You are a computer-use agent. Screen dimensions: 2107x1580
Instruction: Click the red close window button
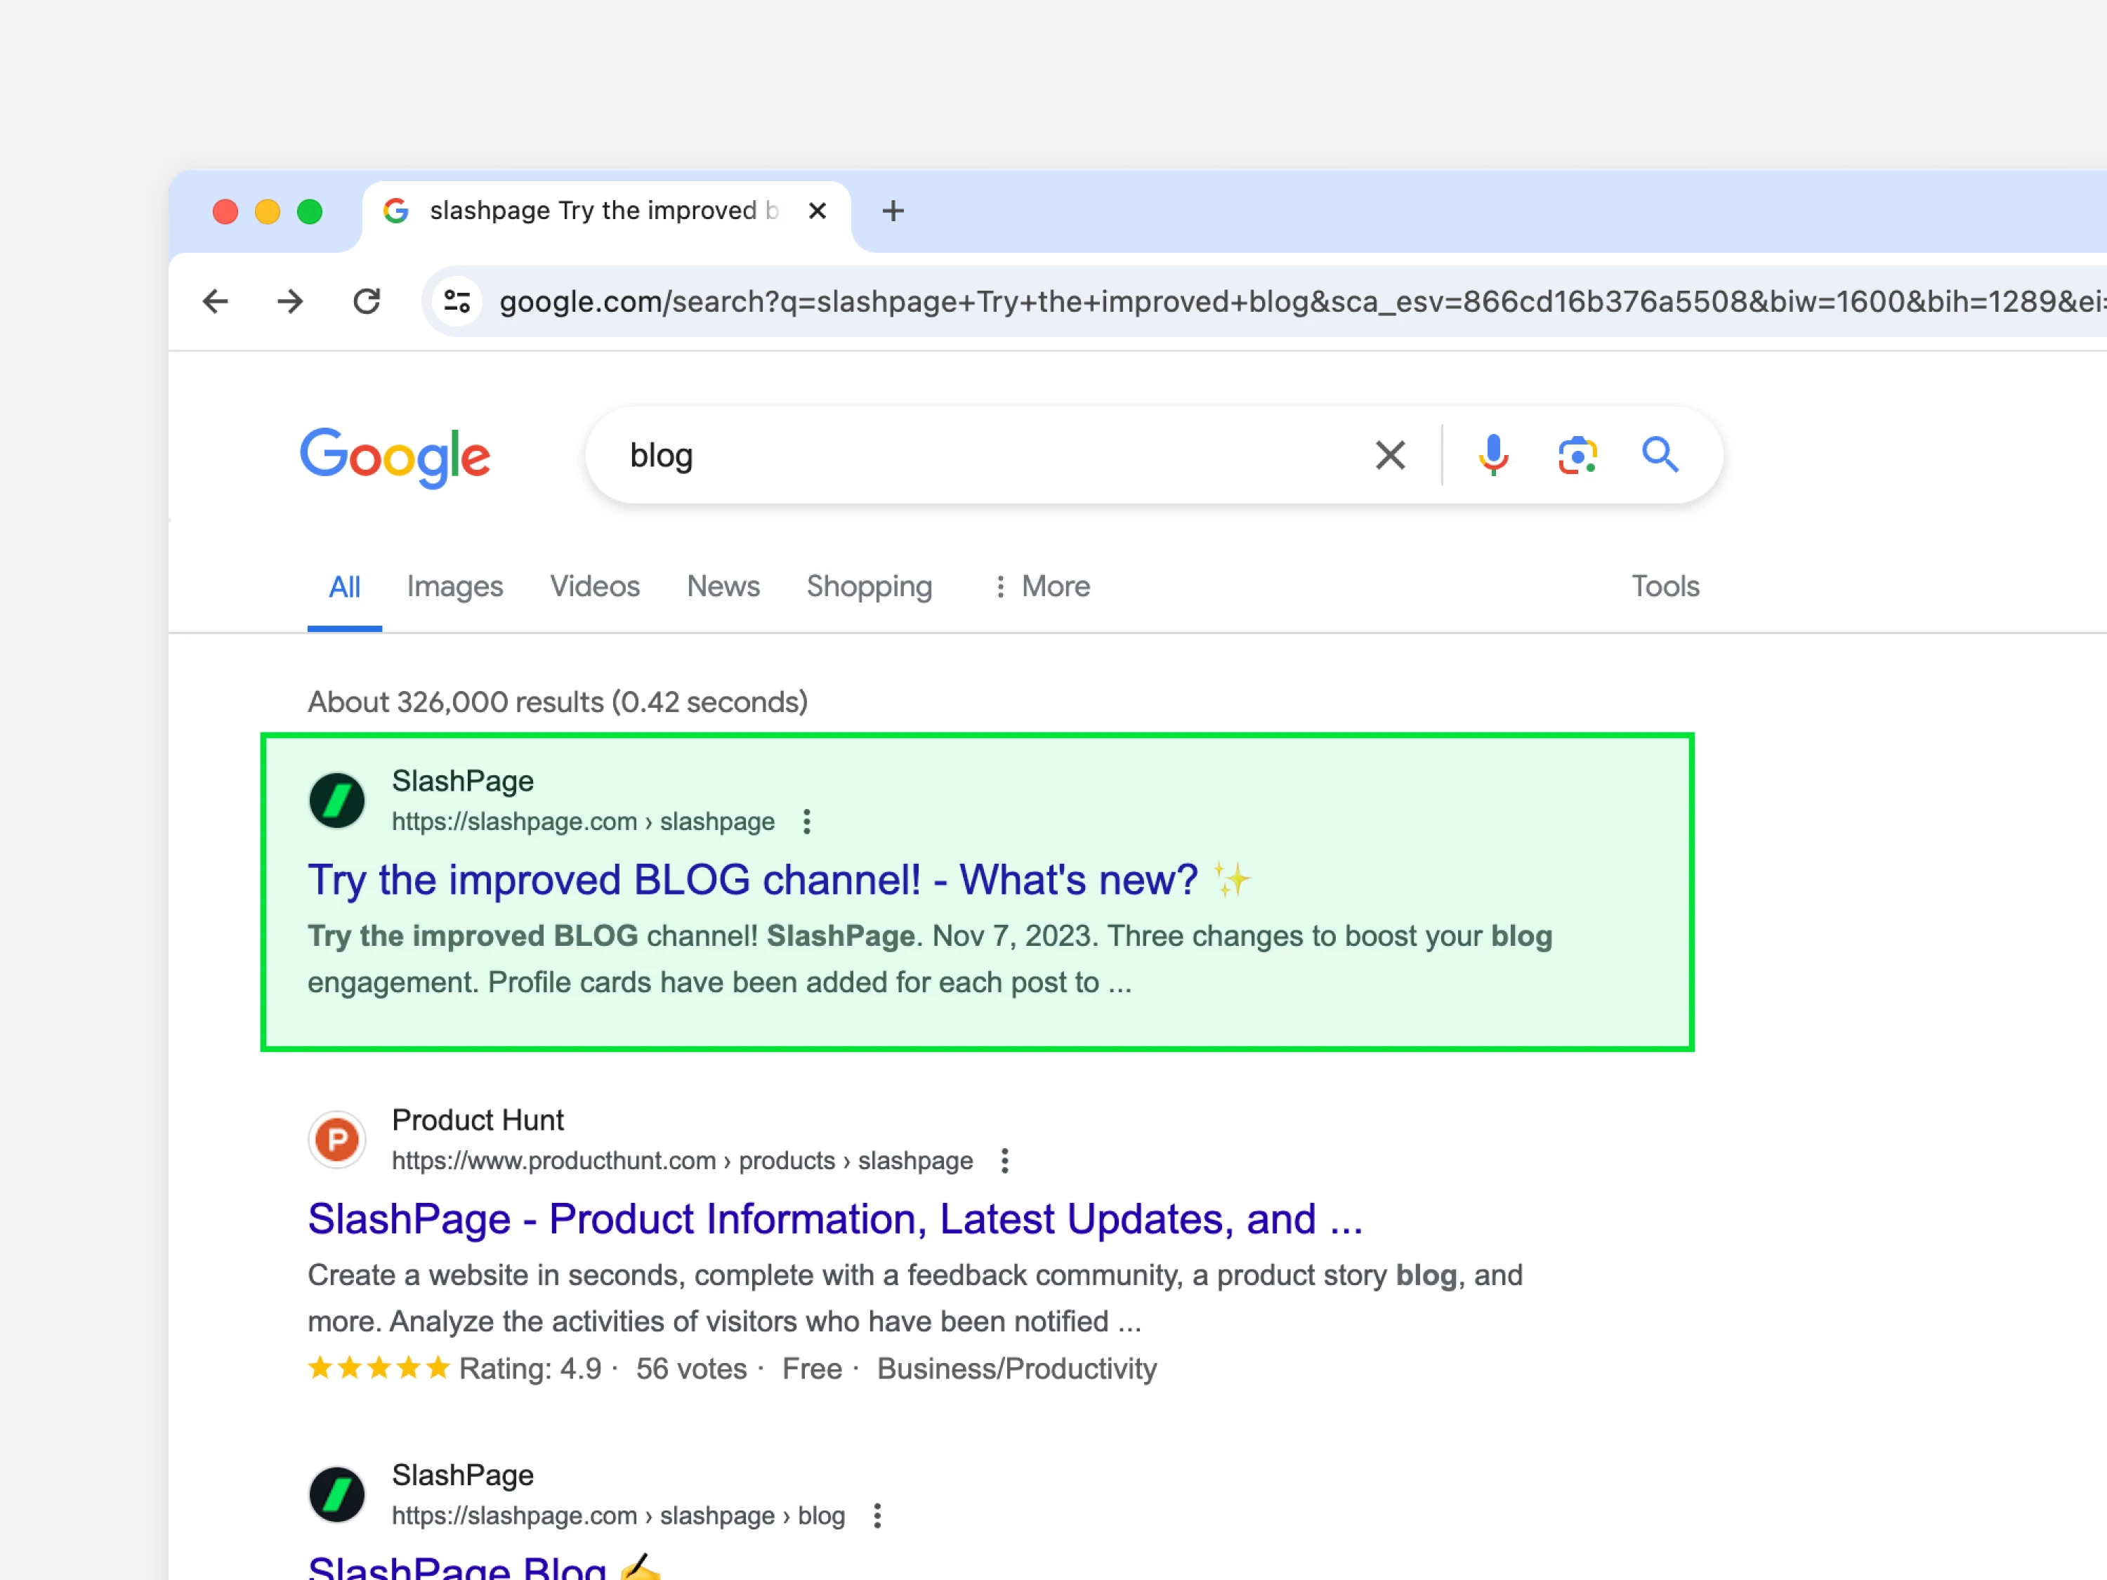coord(225,211)
